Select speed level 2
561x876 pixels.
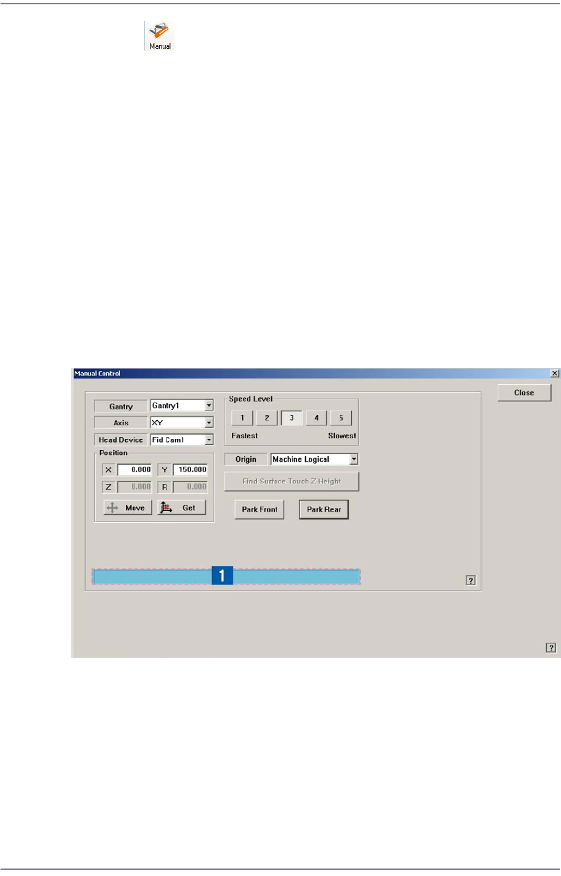(x=267, y=418)
